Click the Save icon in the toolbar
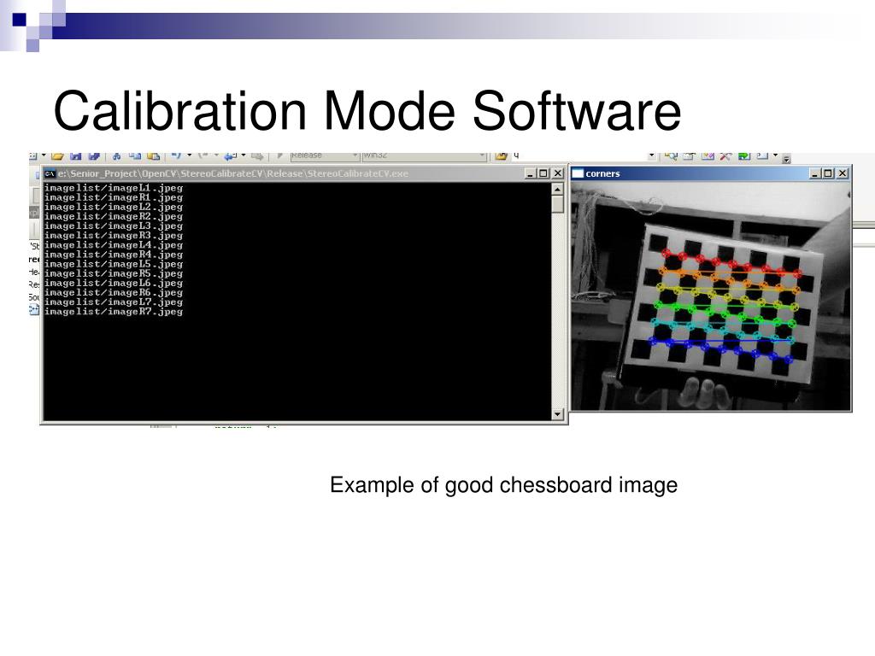 [76, 155]
